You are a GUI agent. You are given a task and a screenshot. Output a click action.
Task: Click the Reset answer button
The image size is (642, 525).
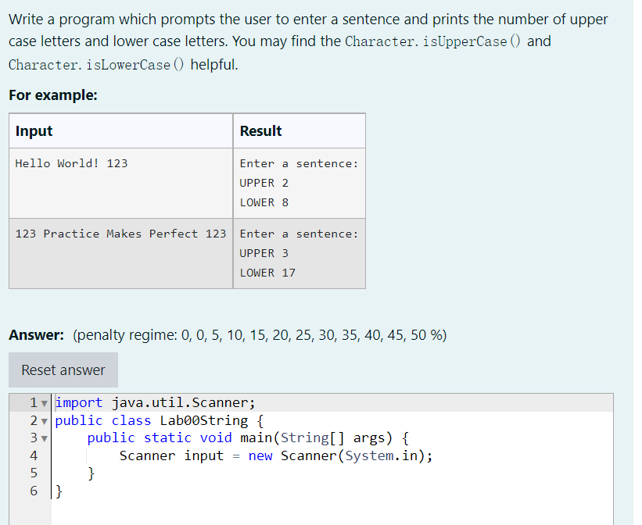pyautogui.click(x=63, y=370)
